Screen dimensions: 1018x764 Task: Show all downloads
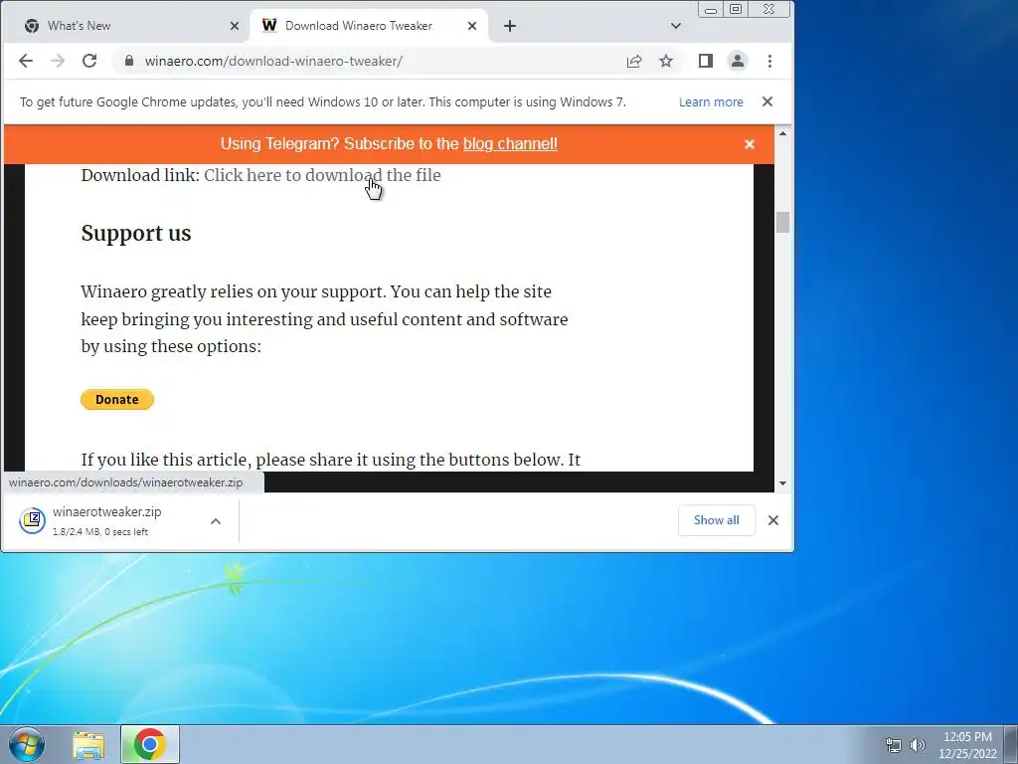click(716, 520)
